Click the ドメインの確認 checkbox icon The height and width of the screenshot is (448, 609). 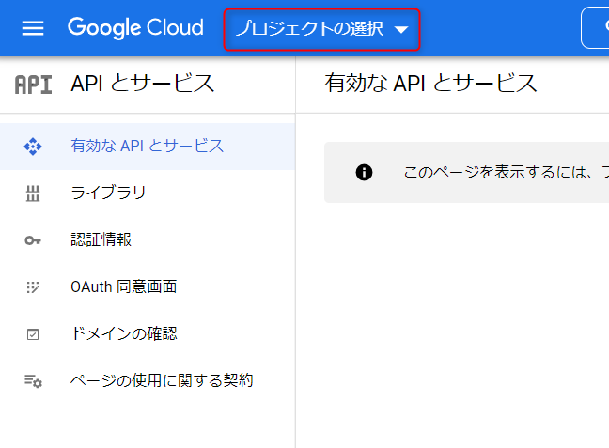tap(33, 334)
